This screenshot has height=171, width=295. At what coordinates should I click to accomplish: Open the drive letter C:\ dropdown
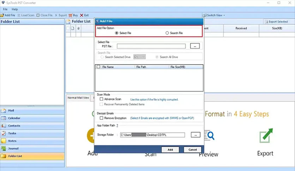[139, 57]
